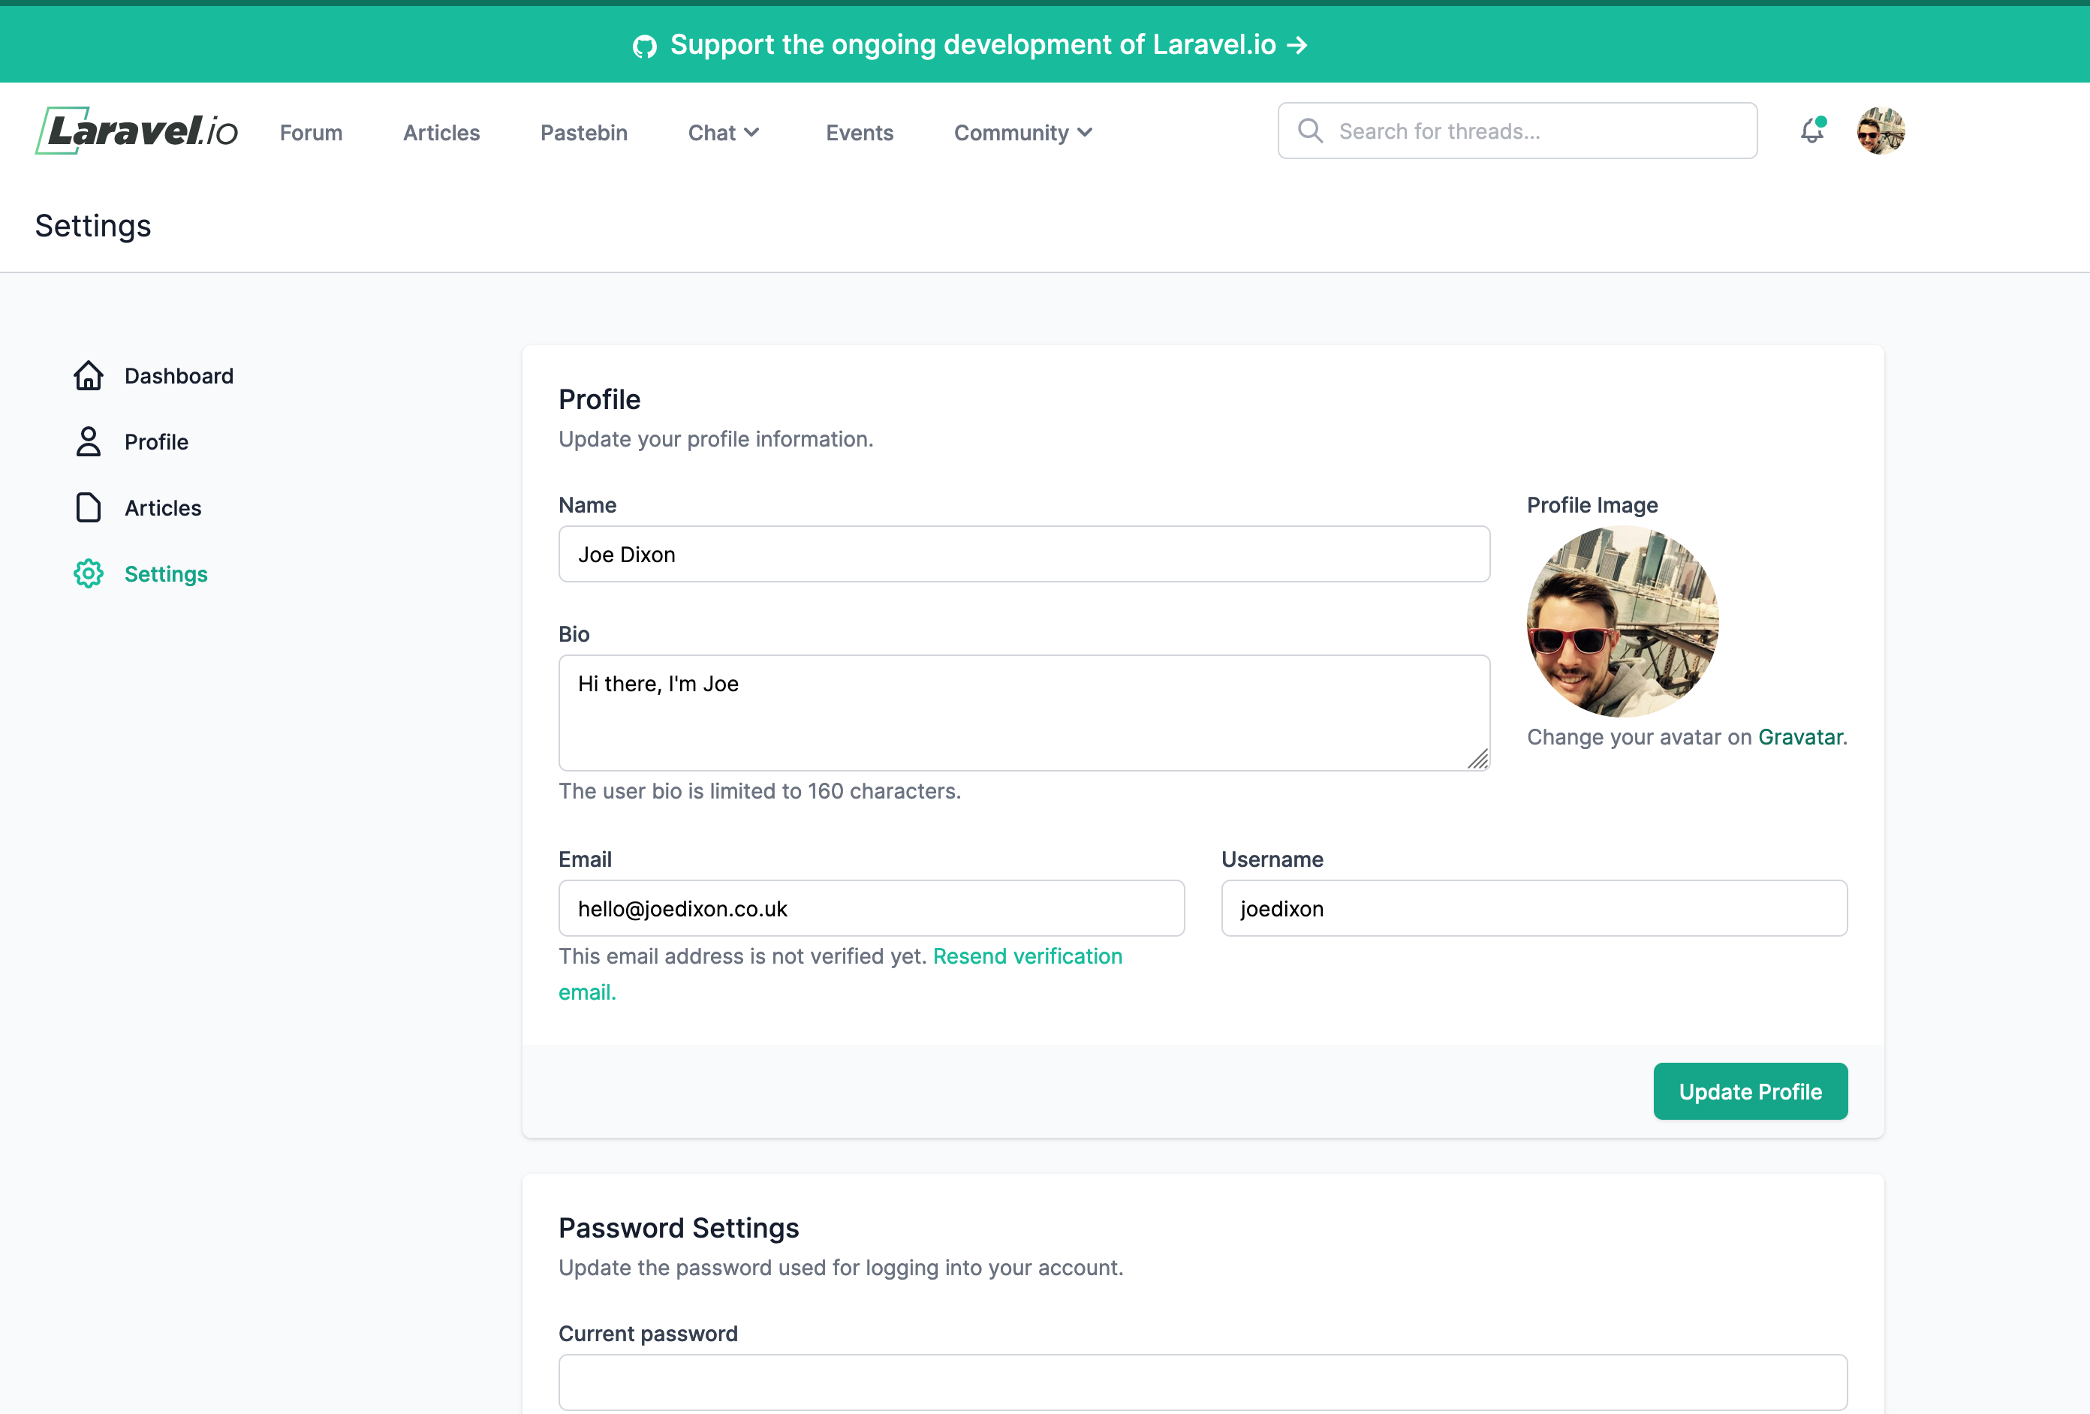The image size is (2090, 1414).
Task: Click the notification bell icon
Action: coord(1811,131)
